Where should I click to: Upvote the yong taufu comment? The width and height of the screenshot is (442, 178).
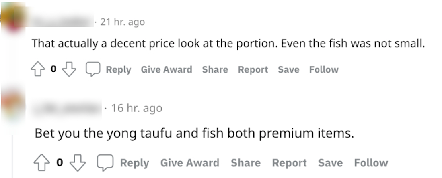(42, 162)
